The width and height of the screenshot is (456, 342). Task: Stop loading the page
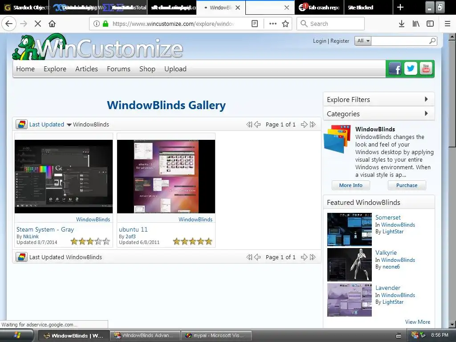[38, 24]
